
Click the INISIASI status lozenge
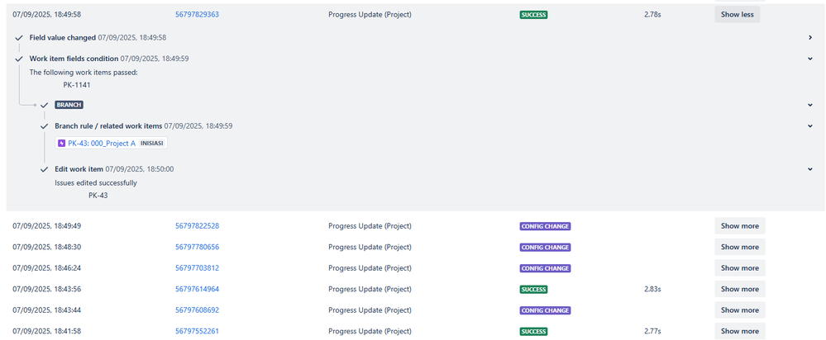tap(151, 143)
